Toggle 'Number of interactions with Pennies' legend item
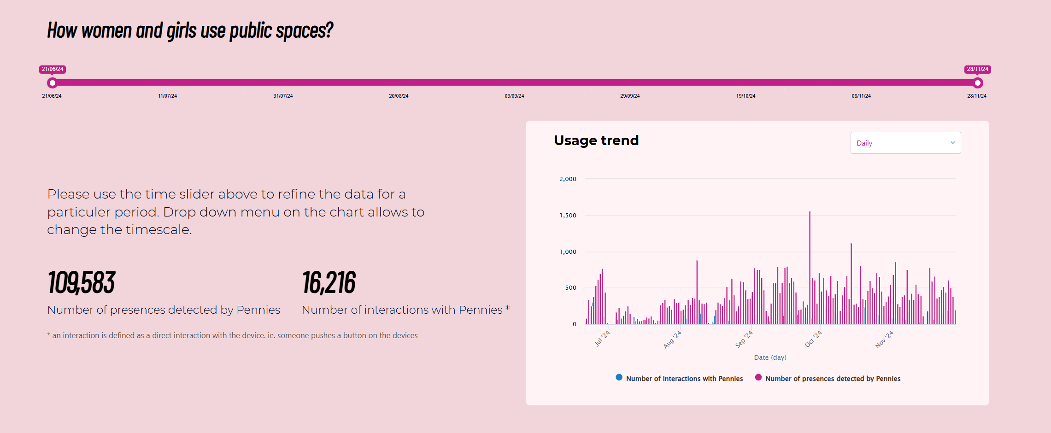Screen dimensions: 1051x433 (x=679, y=378)
